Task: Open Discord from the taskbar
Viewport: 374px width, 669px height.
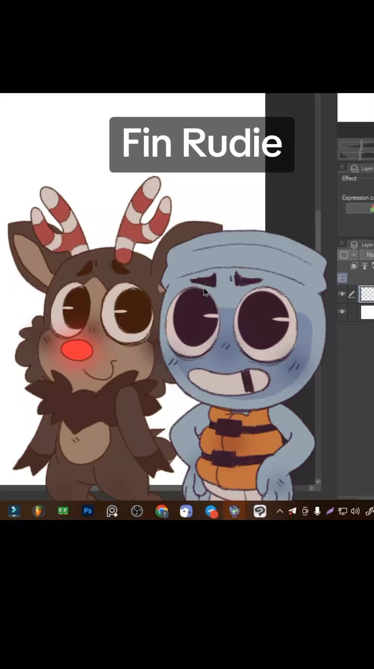Action: [186, 511]
